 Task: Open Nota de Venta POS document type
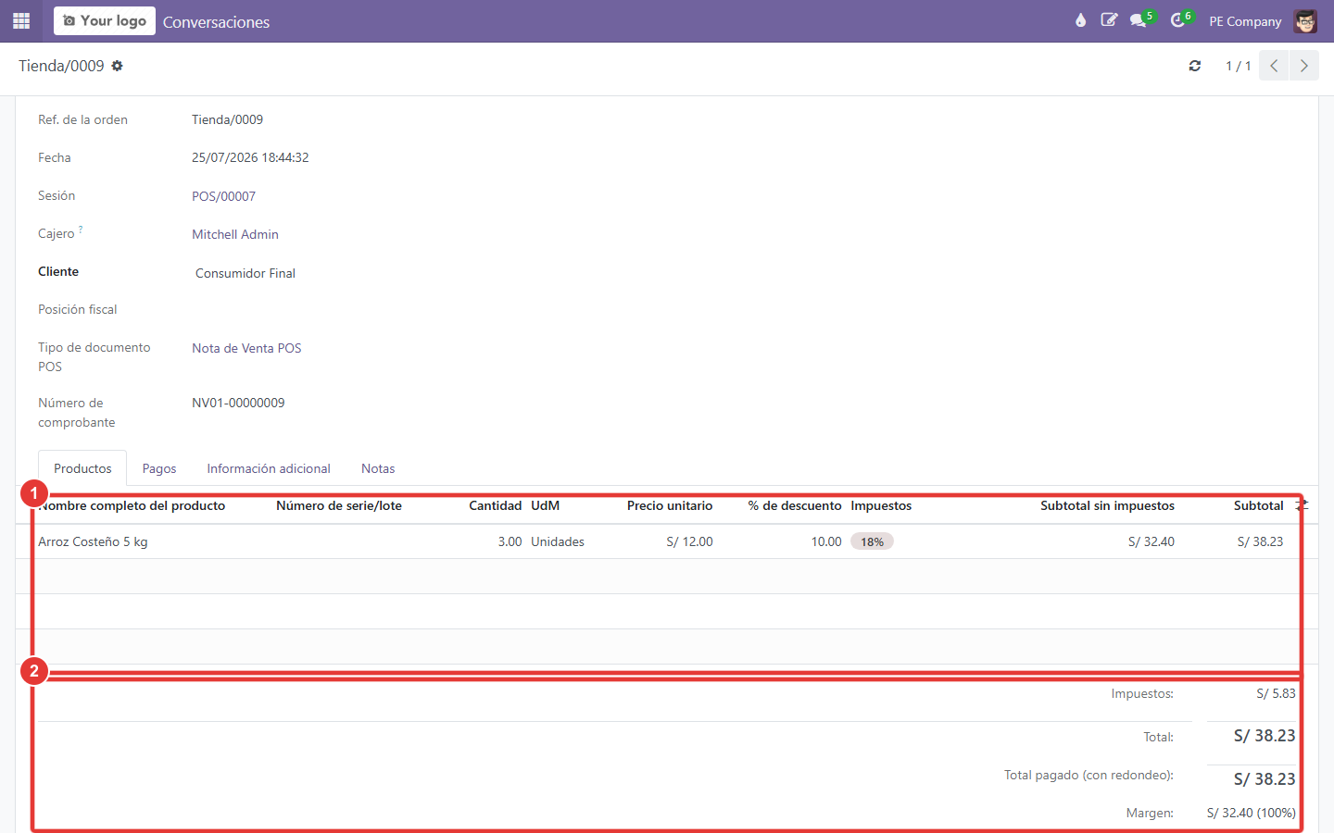point(246,348)
